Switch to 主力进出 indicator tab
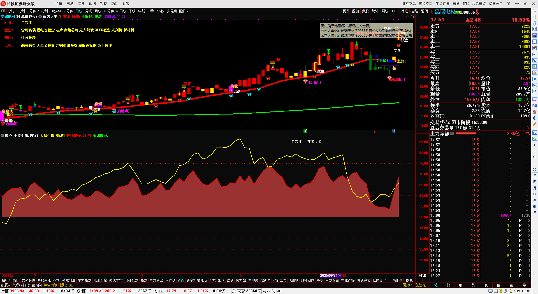 (156, 280)
